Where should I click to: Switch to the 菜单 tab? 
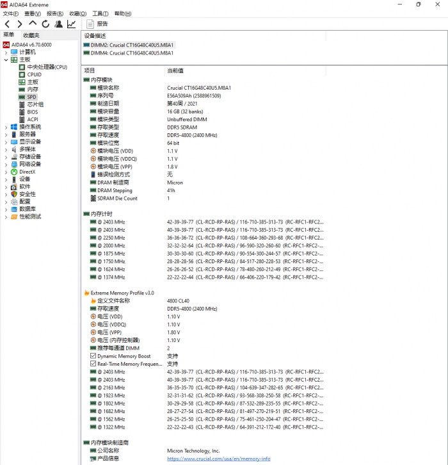(x=9, y=35)
